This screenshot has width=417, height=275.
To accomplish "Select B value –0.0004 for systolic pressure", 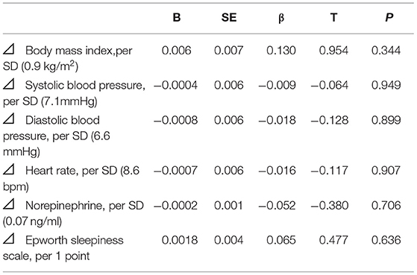I will (x=175, y=85).
